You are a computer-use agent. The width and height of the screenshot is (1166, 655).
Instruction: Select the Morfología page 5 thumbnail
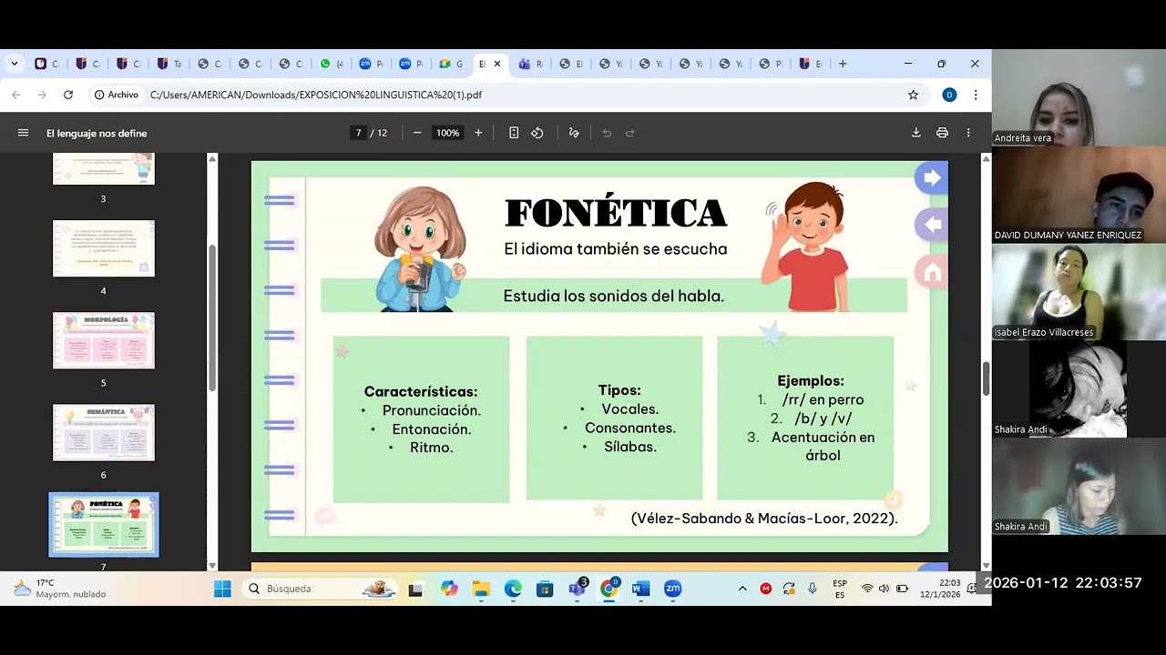(x=104, y=340)
